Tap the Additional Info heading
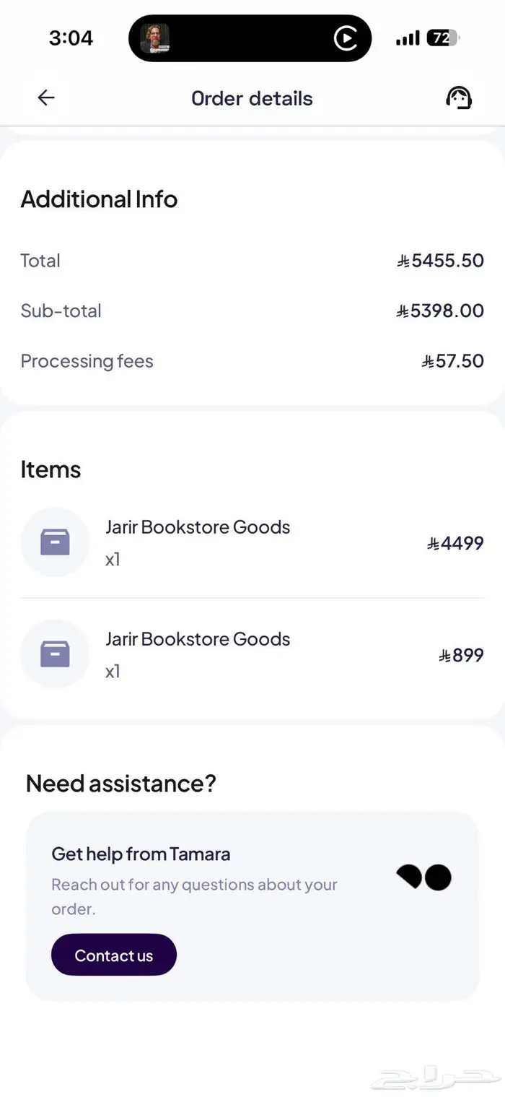Viewport: 505px width, 1097px height. (99, 199)
